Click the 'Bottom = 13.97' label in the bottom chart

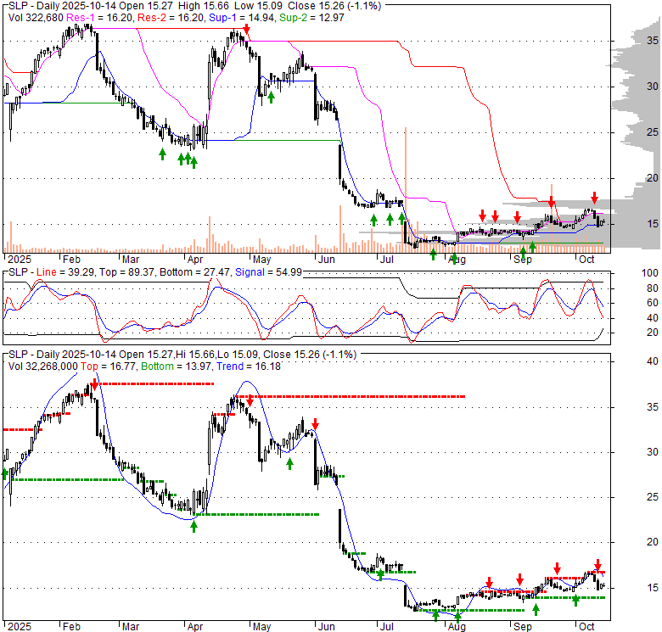tap(176, 366)
